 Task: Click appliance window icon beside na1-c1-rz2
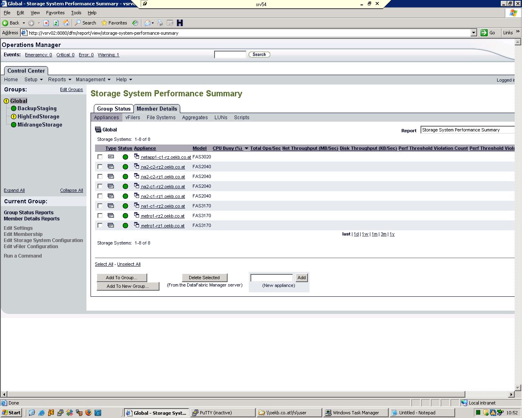click(137, 205)
